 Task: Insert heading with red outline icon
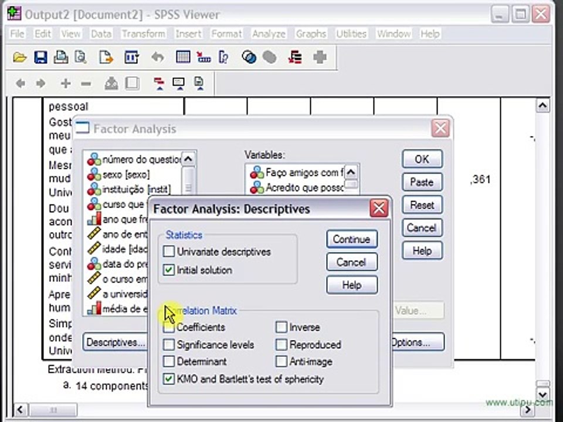pos(159,83)
